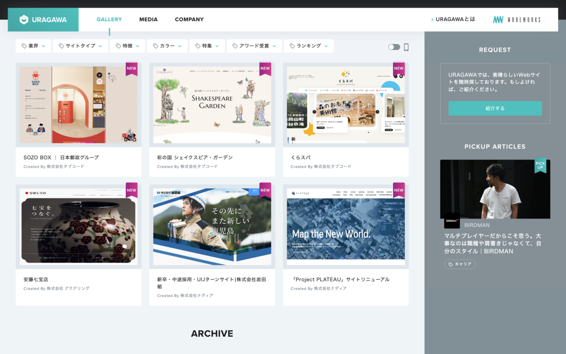This screenshot has height=354, width=566.
Task: Open the SOZO BOX site thumbnail
Action: click(x=79, y=104)
